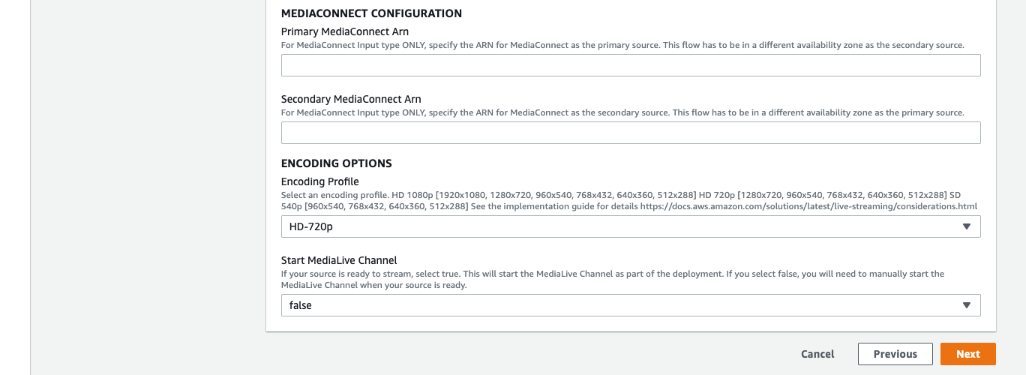Click the help text about starting MediaLive Channel
Image resolution: width=1026 pixels, height=375 pixels.
[x=613, y=280]
